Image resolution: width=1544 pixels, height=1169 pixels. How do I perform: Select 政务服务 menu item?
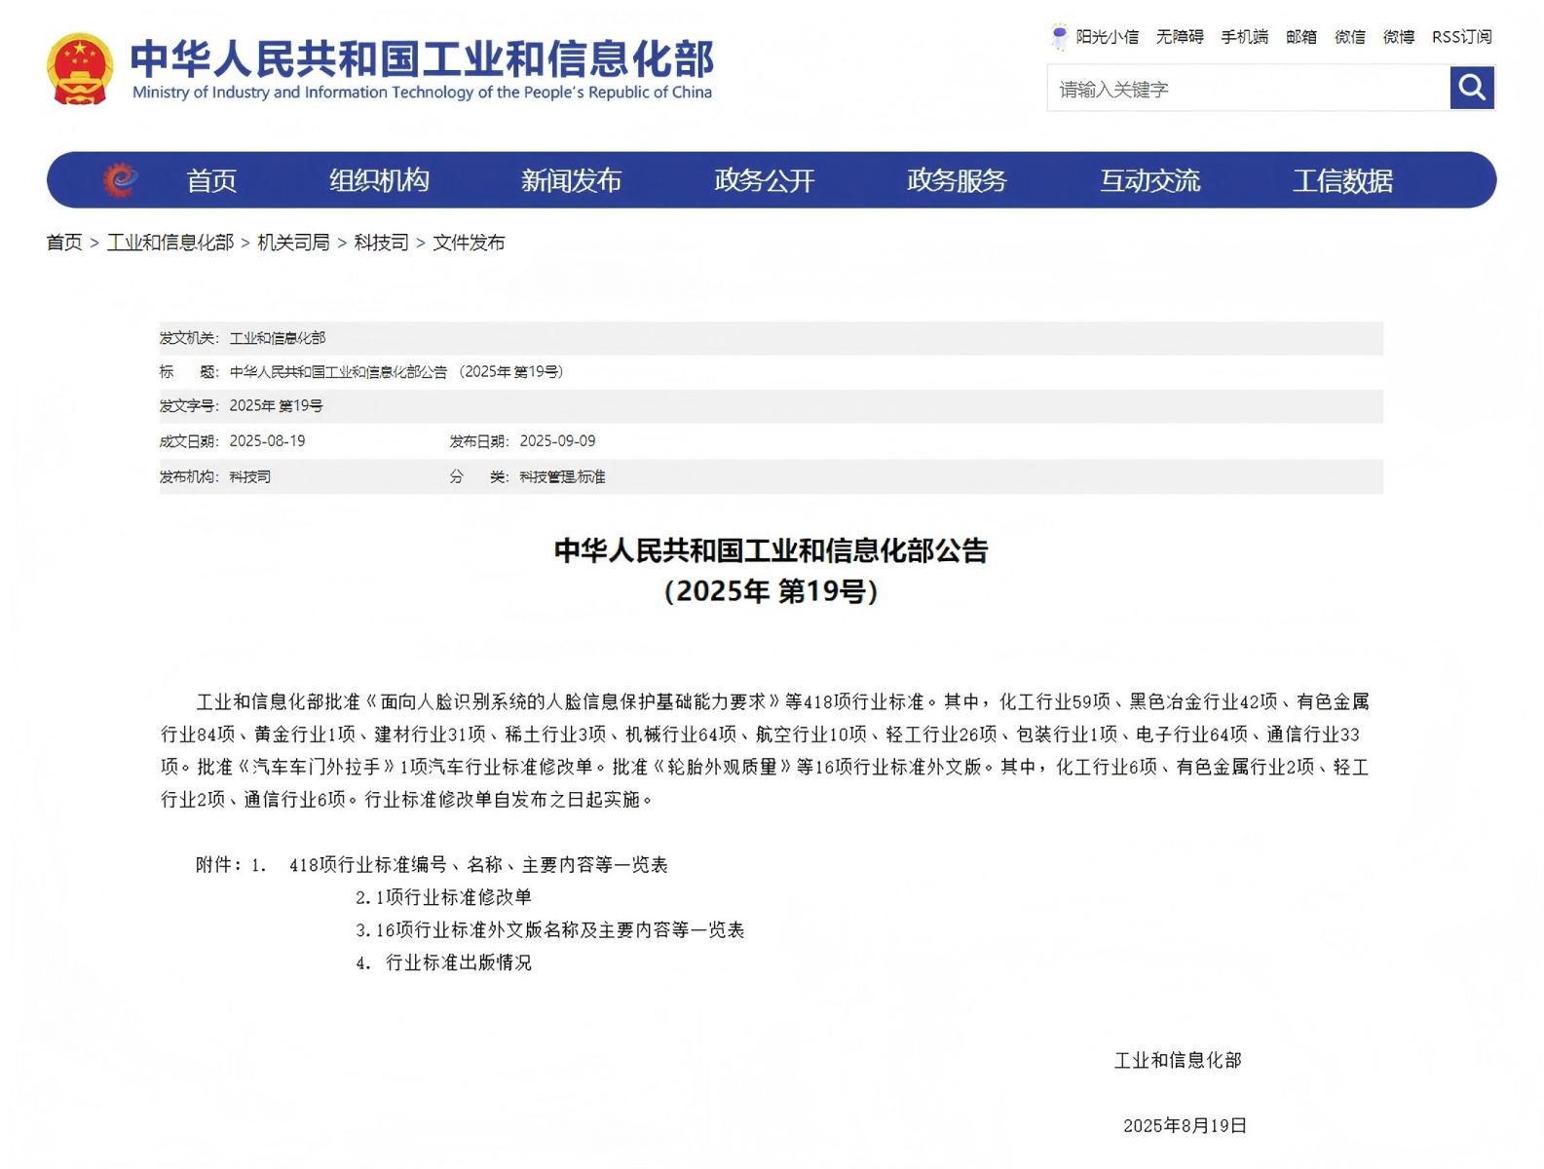pos(956,181)
